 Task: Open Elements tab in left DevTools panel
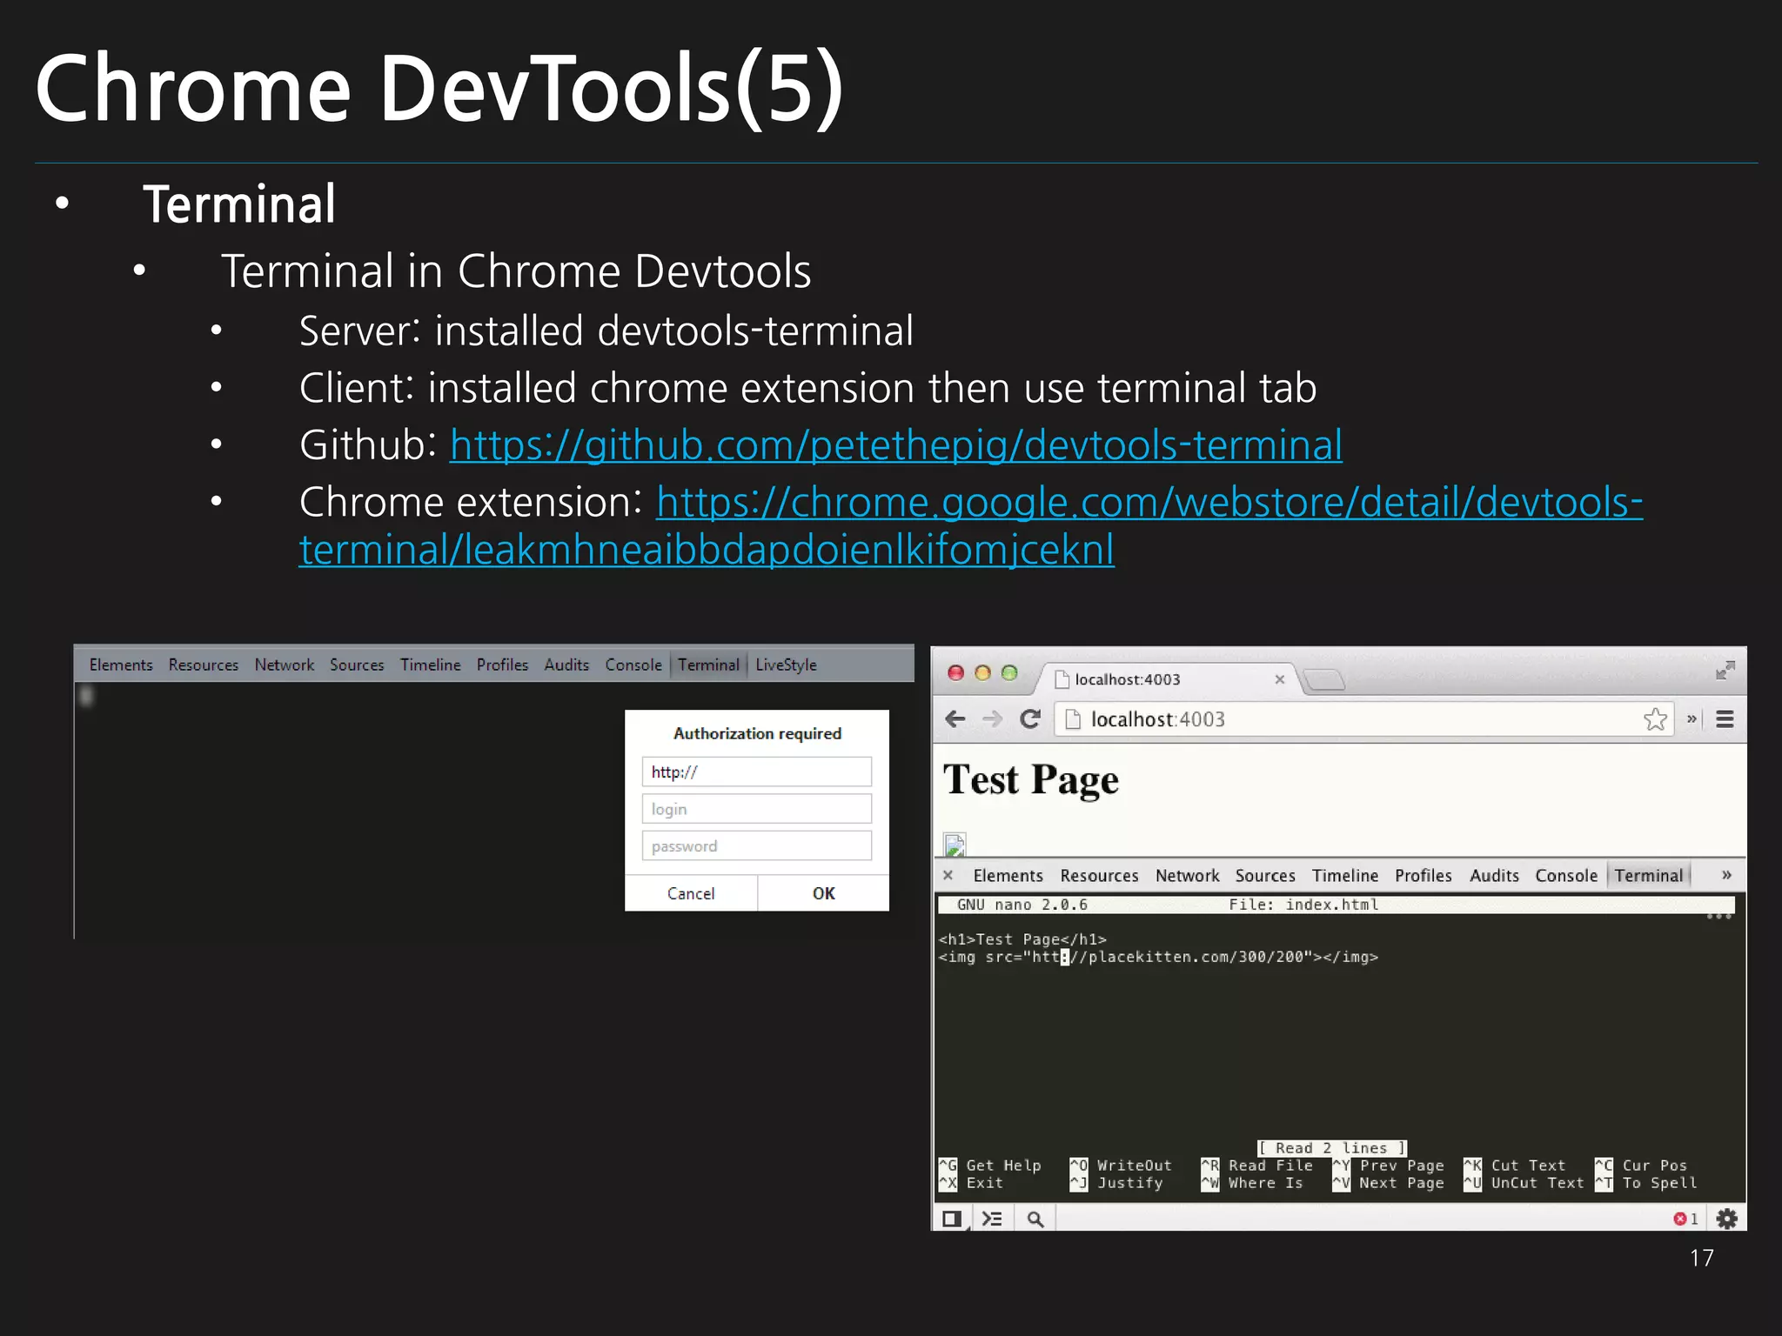click(121, 665)
